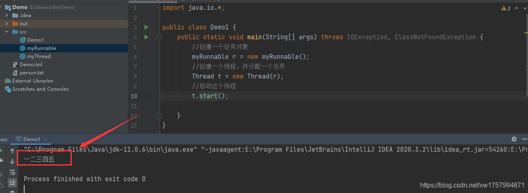The height and width of the screenshot is (193, 528).
Task: Place caret on 'import java.io.*;' line
Action: coord(193,8)
